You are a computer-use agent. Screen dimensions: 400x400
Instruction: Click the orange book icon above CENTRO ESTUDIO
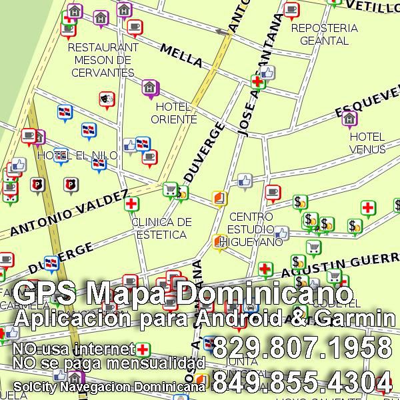(219, 198)
